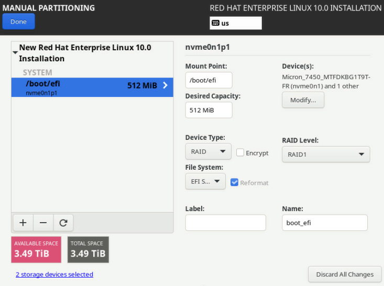Click the empty Label input field
384x286 pixels.
pos(226,223)
